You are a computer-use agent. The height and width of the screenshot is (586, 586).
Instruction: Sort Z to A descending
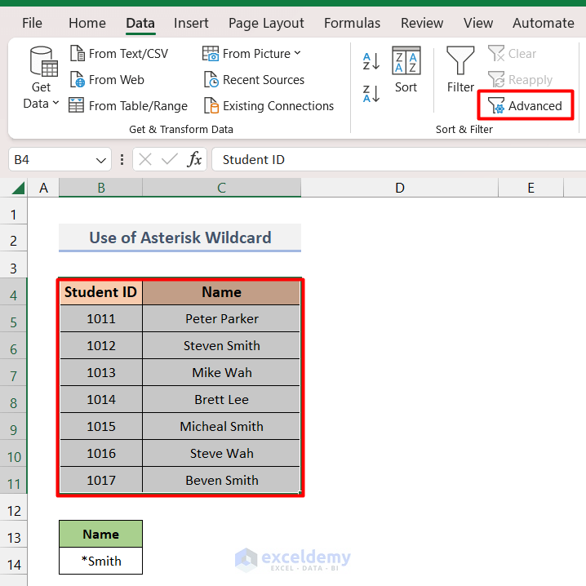[x=371, y=93]
